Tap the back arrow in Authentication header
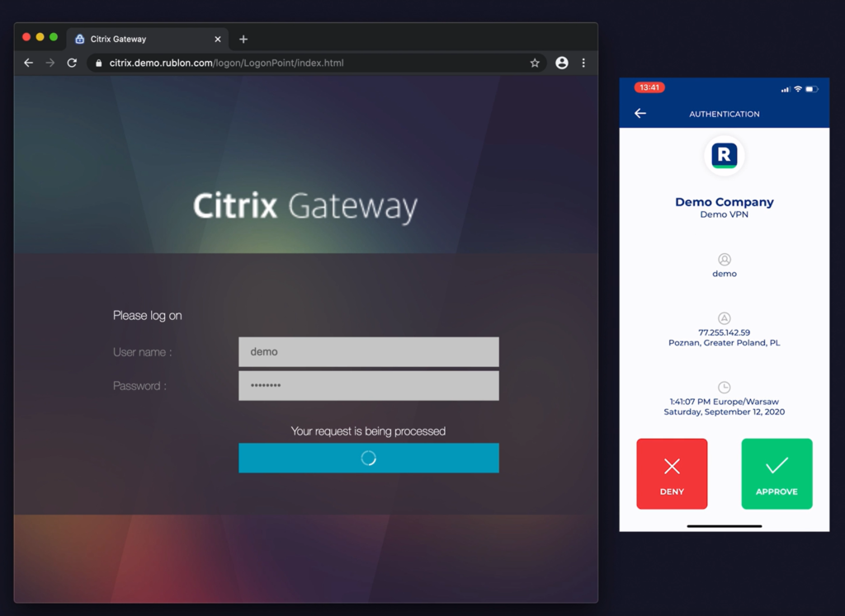845x616 pixels. pyautogui.click(x=640, y=114)
